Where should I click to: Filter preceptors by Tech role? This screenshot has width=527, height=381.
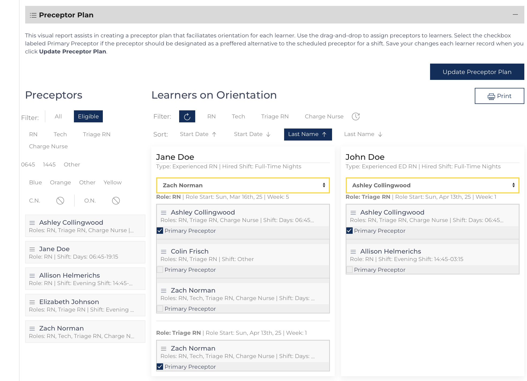tap(60, 134)
